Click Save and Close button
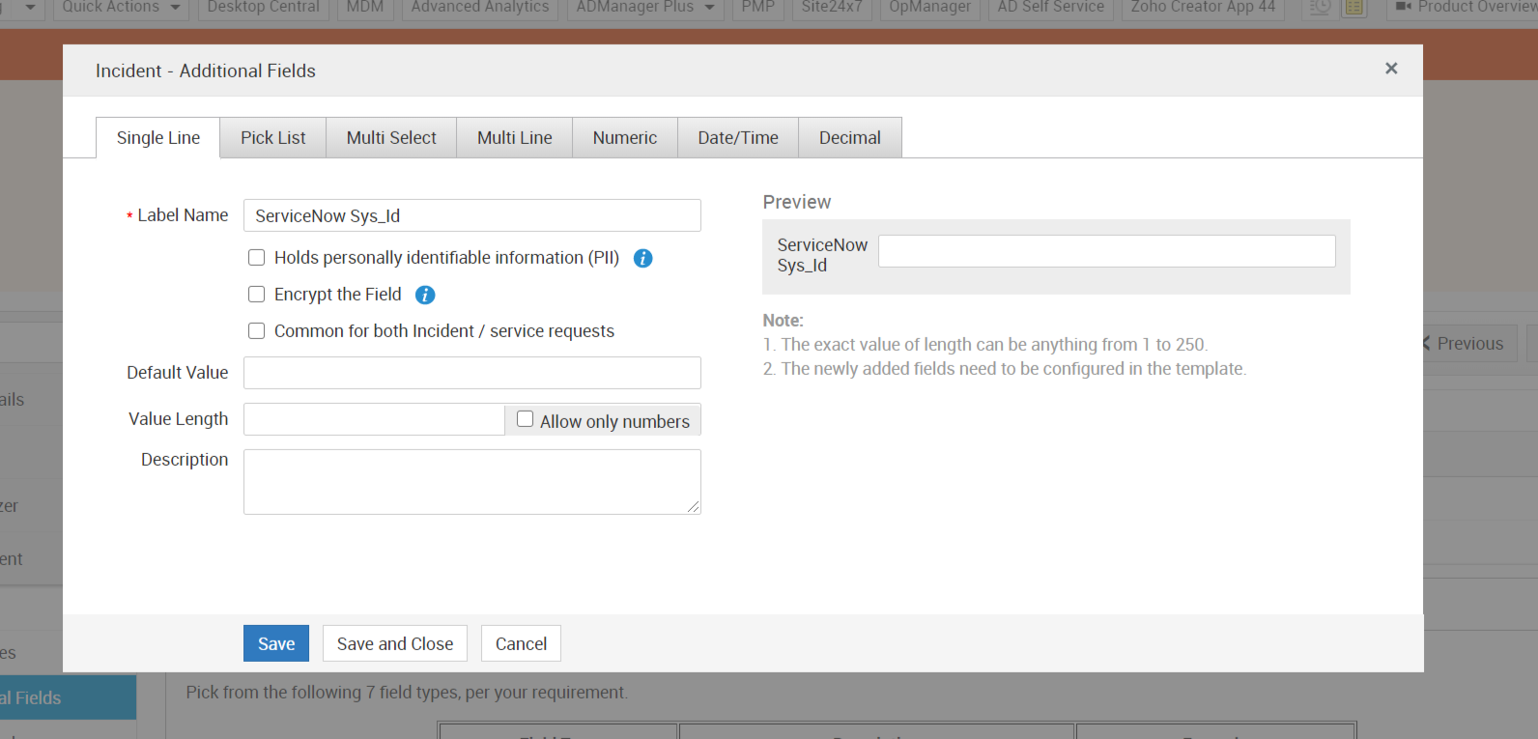 (395, 643)
